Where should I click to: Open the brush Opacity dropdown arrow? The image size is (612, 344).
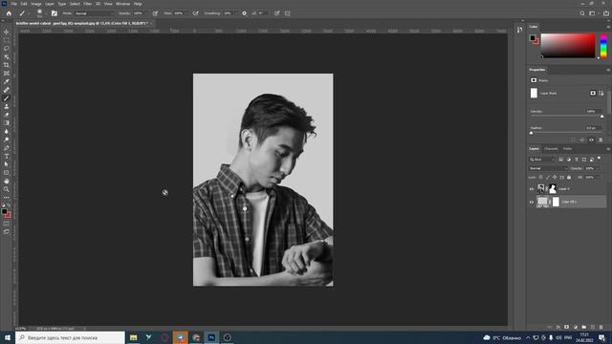coord(146,13)
